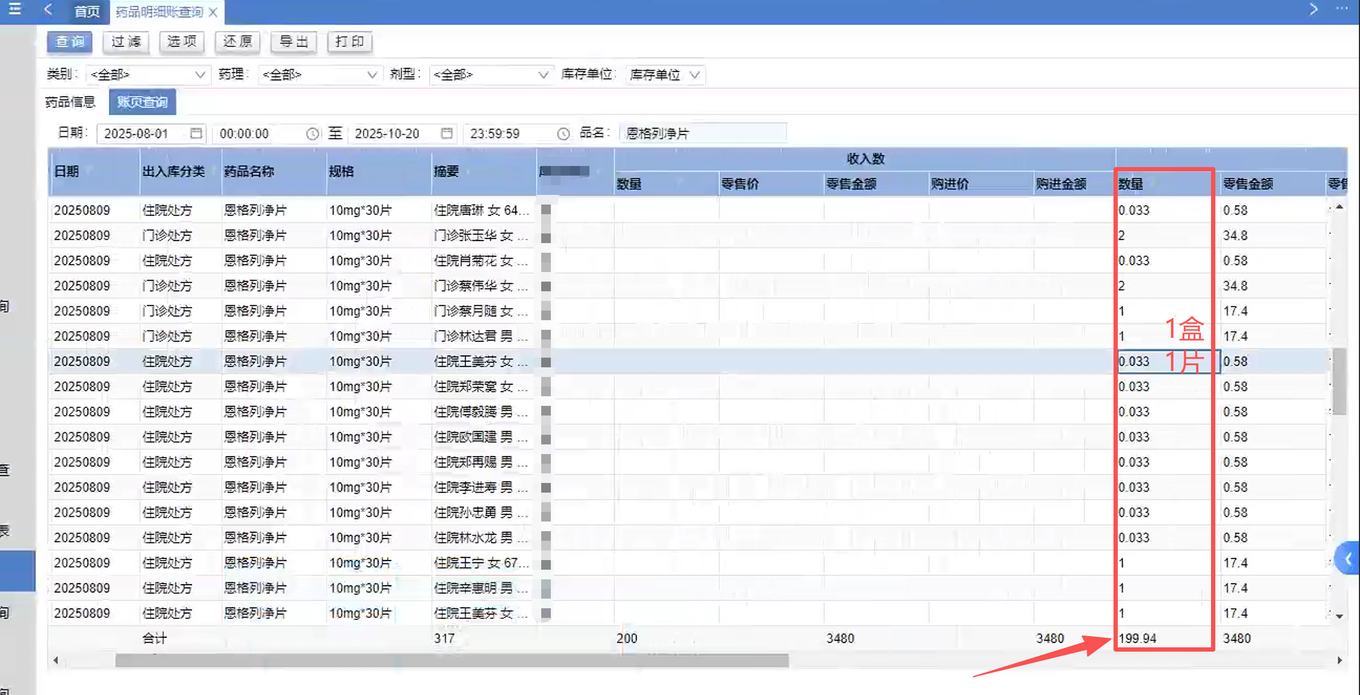
Task: Click the hamburger menu icon
Action: point(15,9)
